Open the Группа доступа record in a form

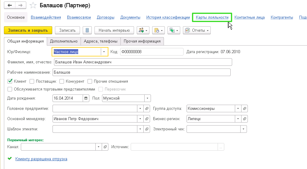tap(245, 108)
